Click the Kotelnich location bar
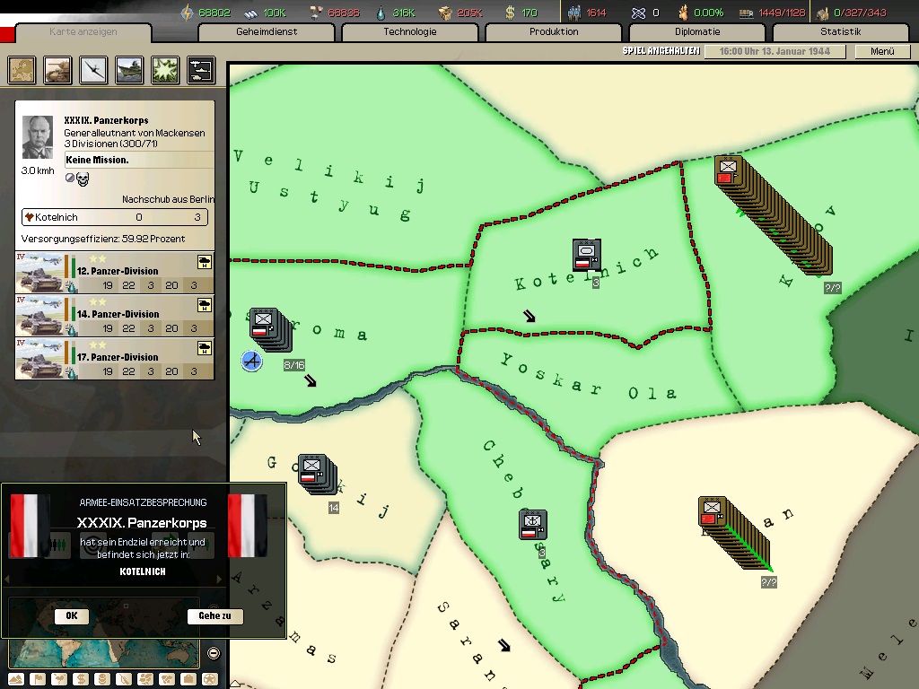The height and width of the screenshot is (689, 919). (x=115, y=217)
